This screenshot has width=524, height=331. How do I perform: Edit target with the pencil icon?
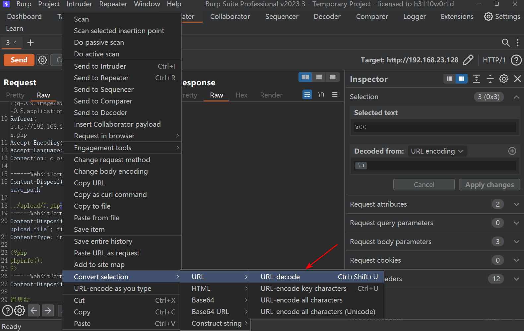468,60
